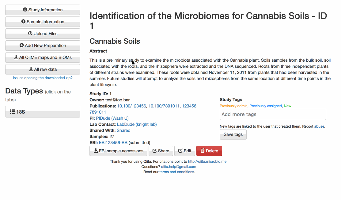Click the Share arrow icon
The image size is (341, 200).
(155, 151)
